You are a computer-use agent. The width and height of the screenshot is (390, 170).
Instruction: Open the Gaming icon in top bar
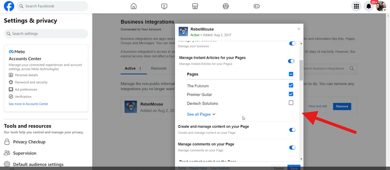[x=257, y=6]
